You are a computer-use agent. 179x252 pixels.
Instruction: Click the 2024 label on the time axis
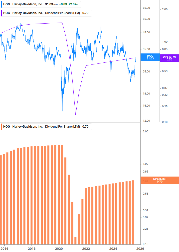click(x=113, y=248)
